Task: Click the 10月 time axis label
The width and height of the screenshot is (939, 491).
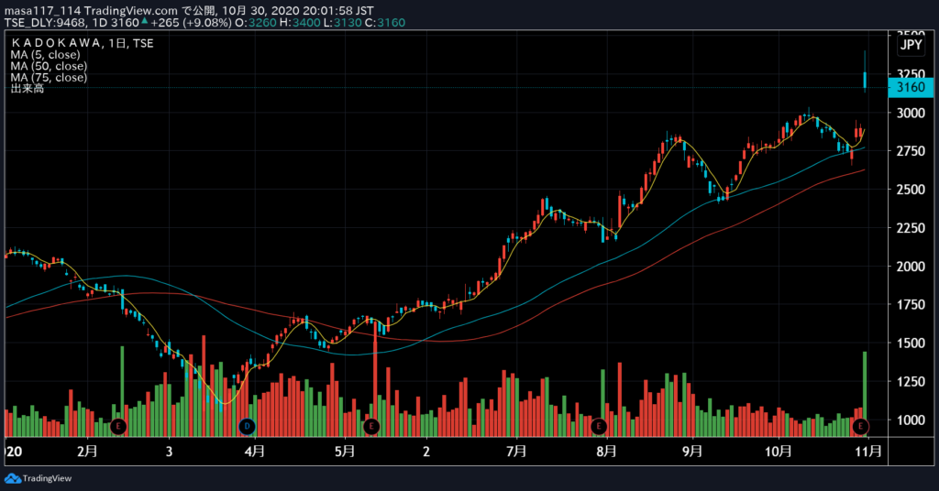Action: tap(779, 451)
